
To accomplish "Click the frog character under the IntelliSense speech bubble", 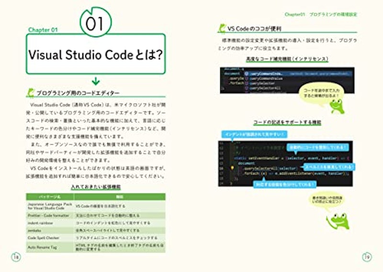I will tap(338, 106).
